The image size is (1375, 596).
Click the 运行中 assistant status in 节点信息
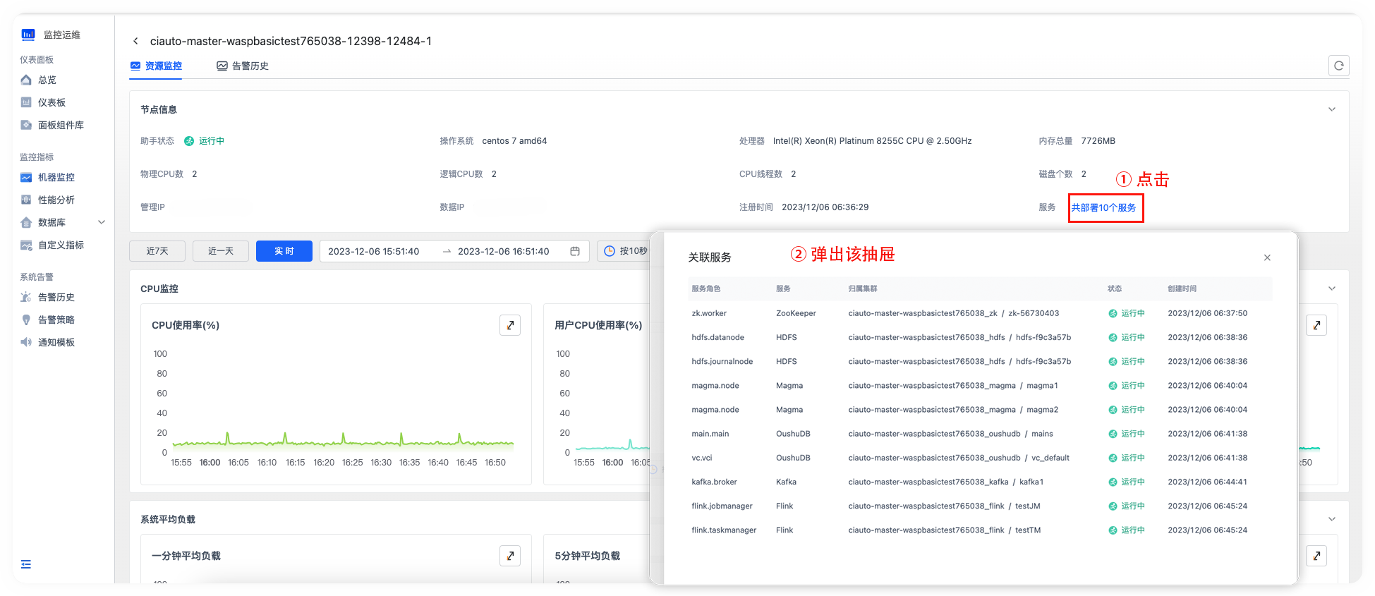205,141
